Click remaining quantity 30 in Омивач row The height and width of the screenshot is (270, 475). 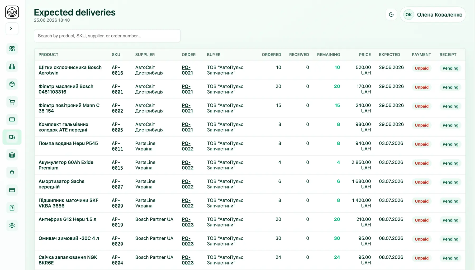337,238
